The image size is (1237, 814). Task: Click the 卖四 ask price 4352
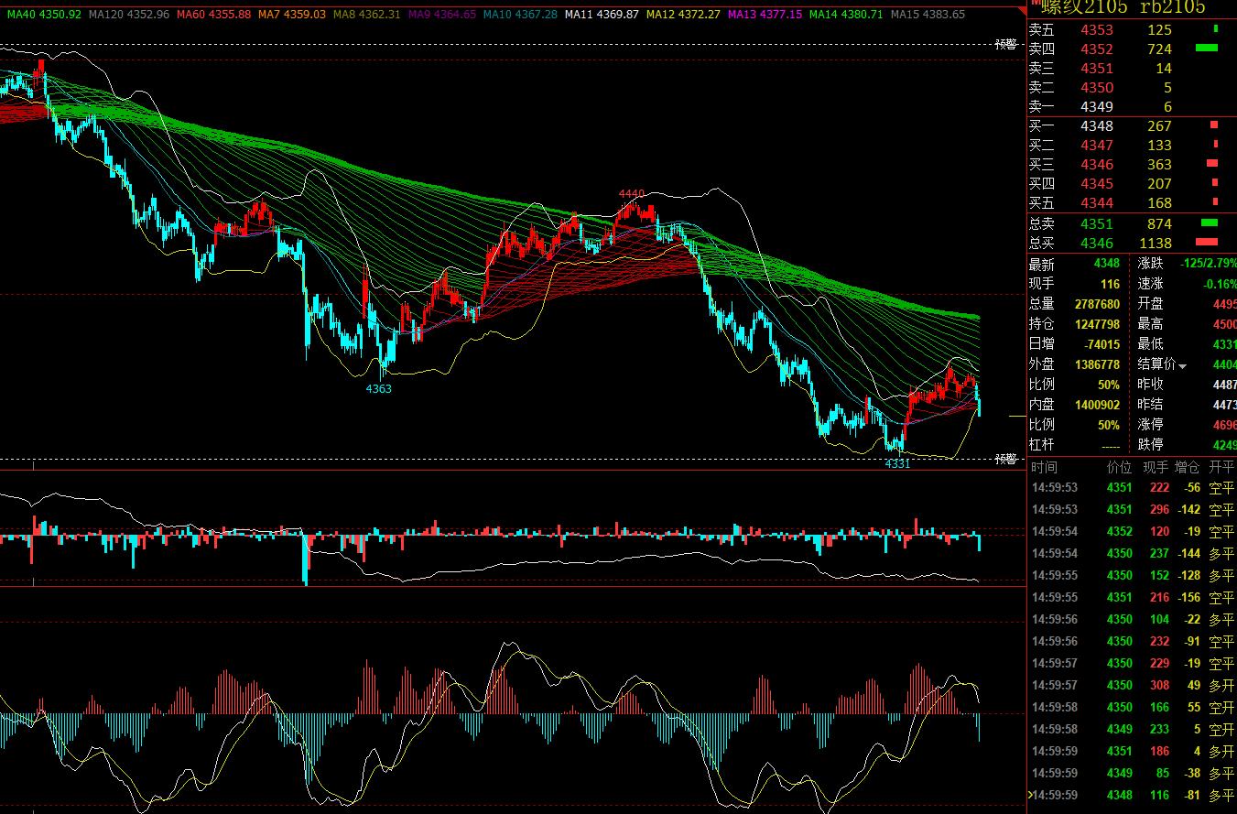point(1097,49)
